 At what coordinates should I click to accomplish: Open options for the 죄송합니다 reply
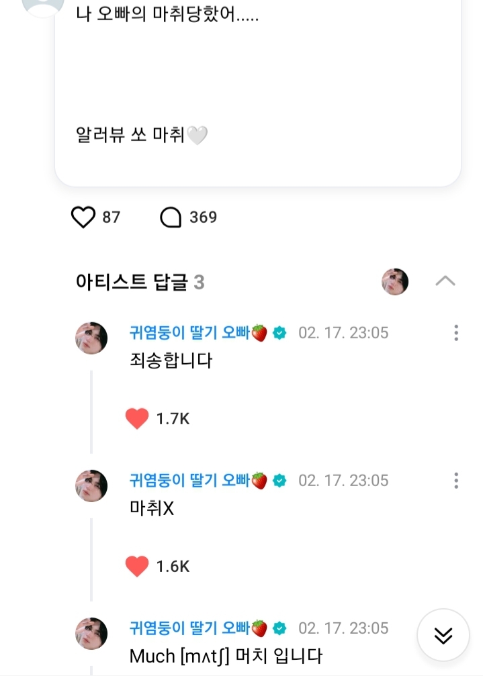(456, 333)
